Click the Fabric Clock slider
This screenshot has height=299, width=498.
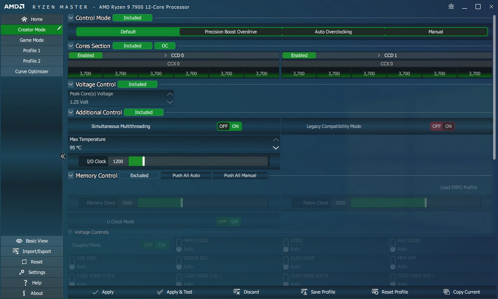pyautogui.click(x=416, y=203)
